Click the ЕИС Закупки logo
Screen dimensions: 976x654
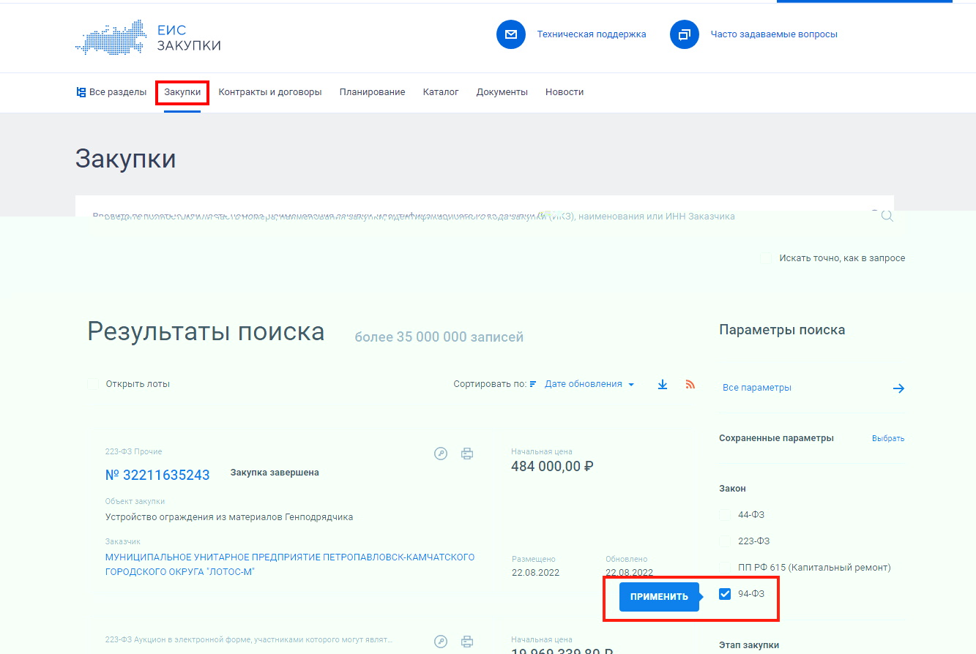(148, 38)
